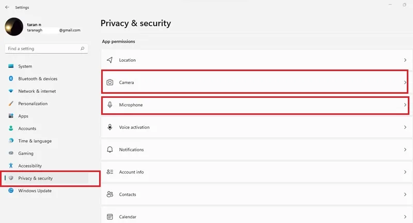Image resolution: width=413 pixels, height=223 pixels.
Task: Click the user profile picture
Action: point(14,27)
